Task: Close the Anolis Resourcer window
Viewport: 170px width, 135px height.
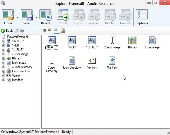Action: tap(165, 3)
